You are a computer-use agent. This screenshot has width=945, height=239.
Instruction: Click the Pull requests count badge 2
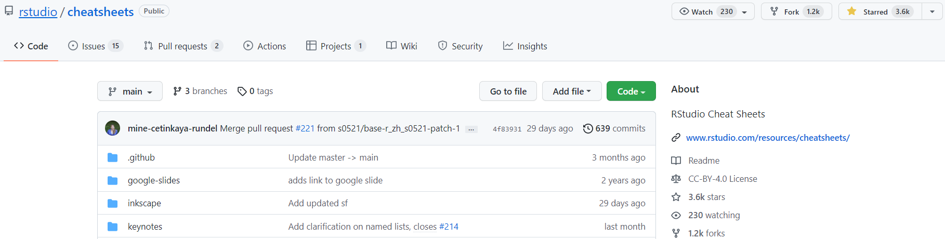pos(217,46)
